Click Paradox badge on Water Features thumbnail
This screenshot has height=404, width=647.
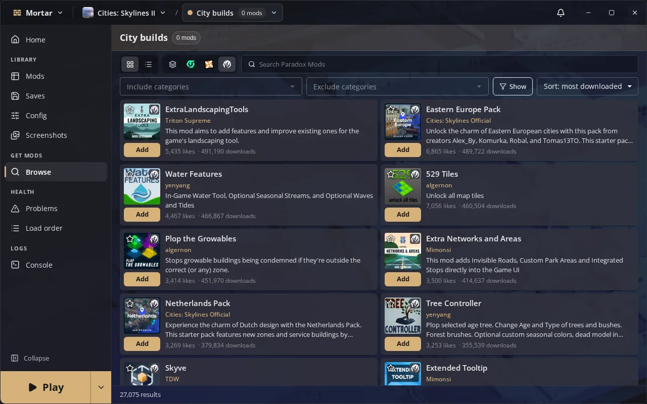[x=154, y=174]
